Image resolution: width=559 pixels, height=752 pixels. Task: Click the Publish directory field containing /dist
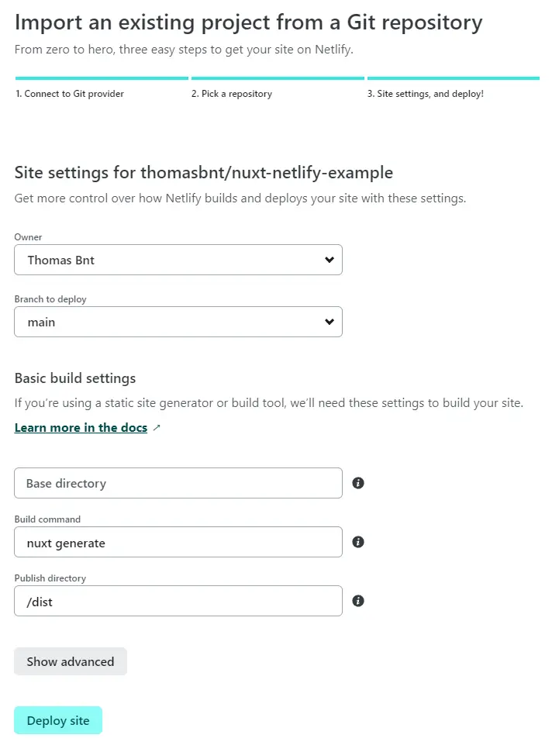coord(178,602)
